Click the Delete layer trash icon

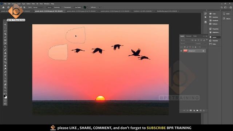[x=204, y=110]
